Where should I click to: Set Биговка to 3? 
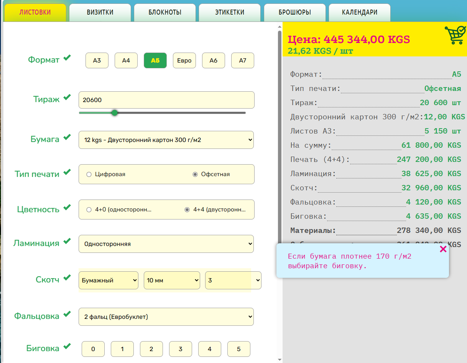tap(181, 349)
